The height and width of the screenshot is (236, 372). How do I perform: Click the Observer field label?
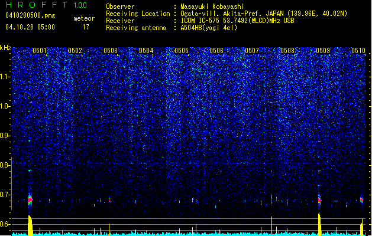point(120,6)
